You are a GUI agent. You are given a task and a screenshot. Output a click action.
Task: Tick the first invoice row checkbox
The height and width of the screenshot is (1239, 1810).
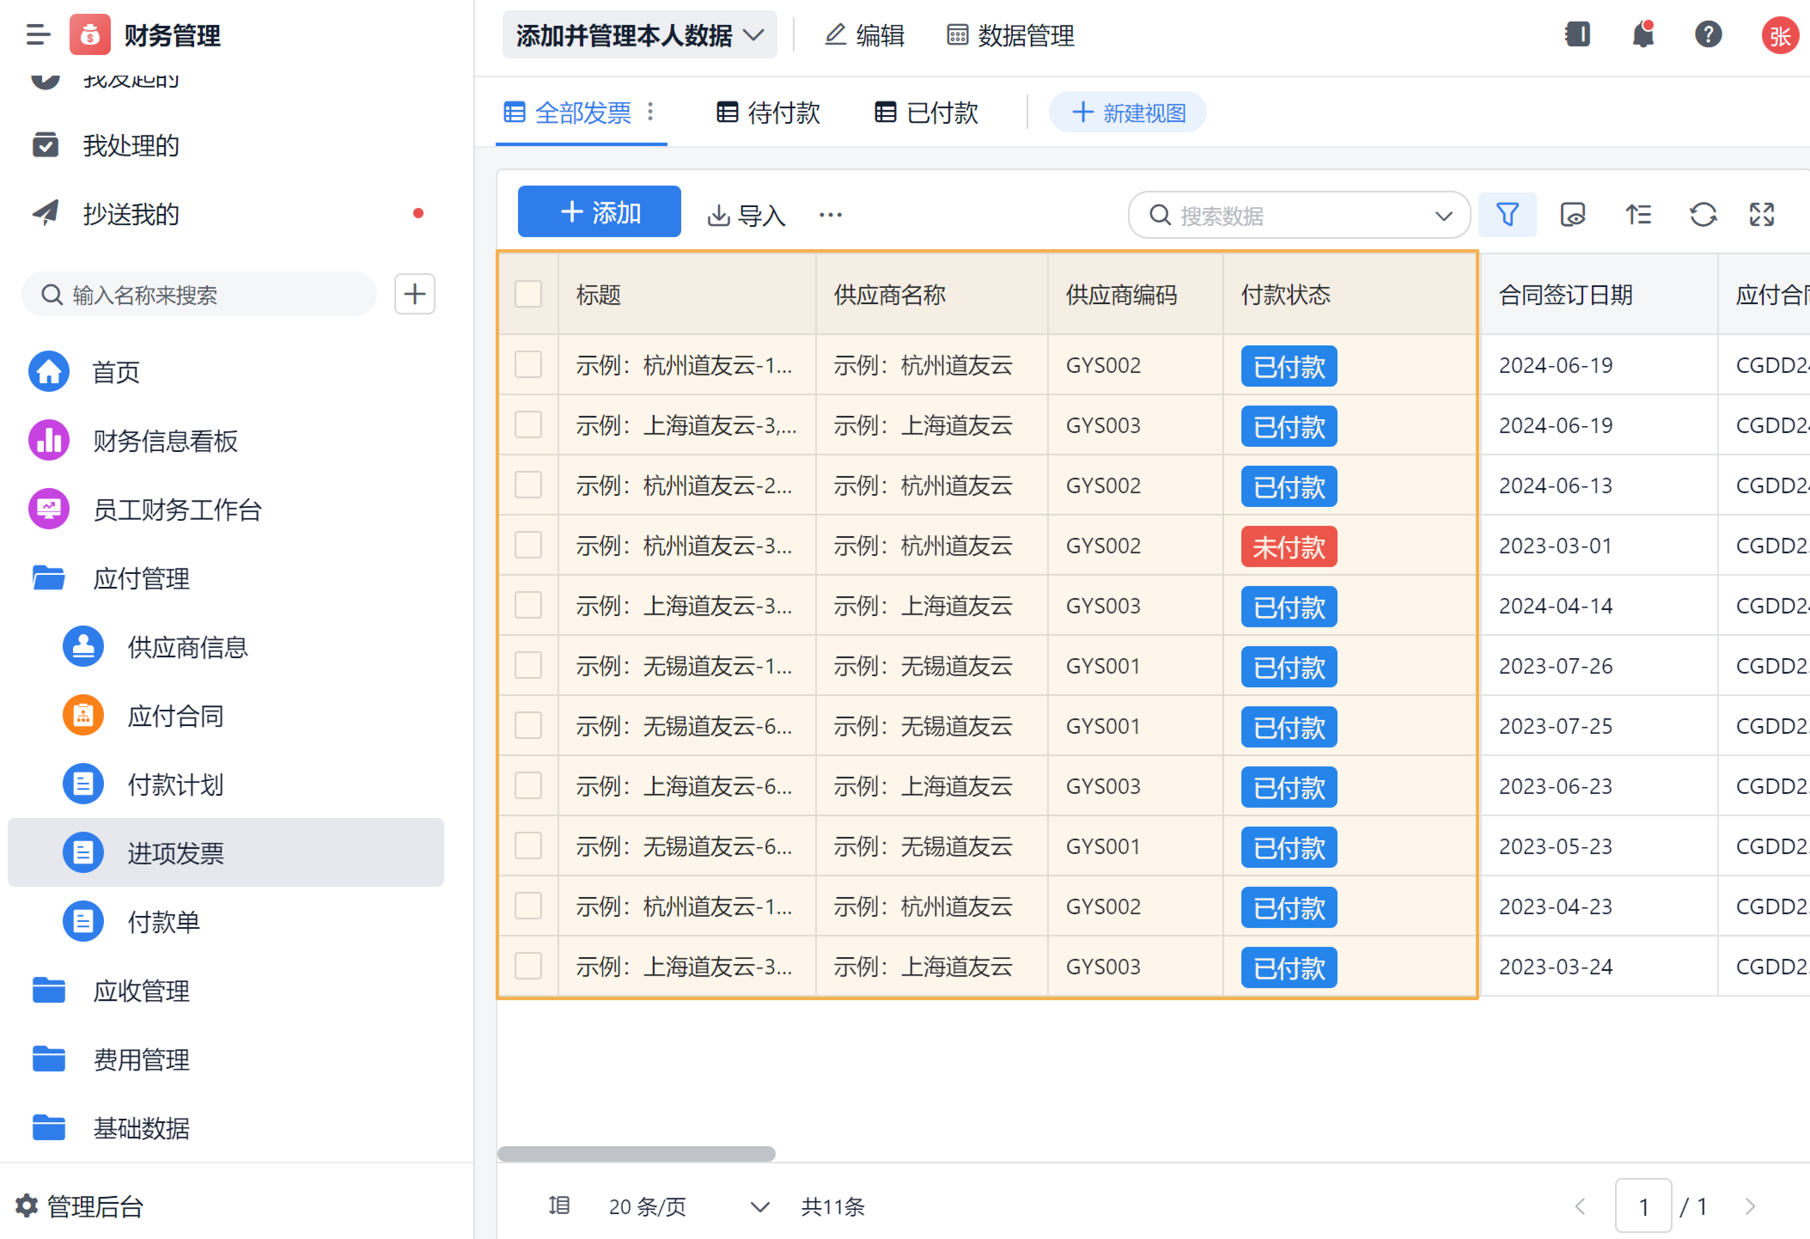coord(528,364)
